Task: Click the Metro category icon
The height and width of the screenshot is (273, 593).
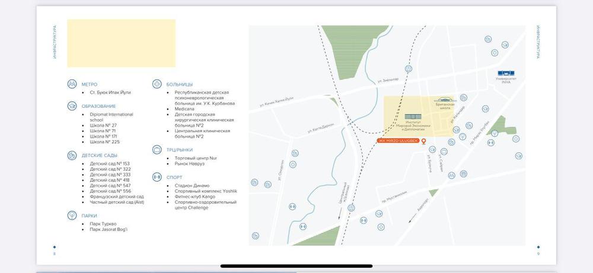Action: [x=72, y=85]
